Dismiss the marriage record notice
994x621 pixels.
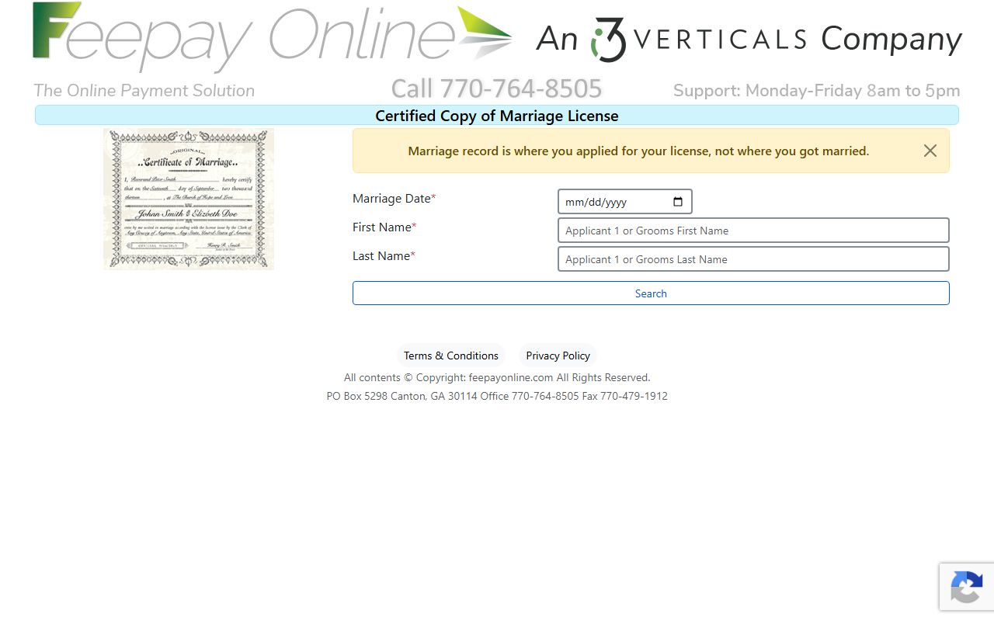(930, 151)
